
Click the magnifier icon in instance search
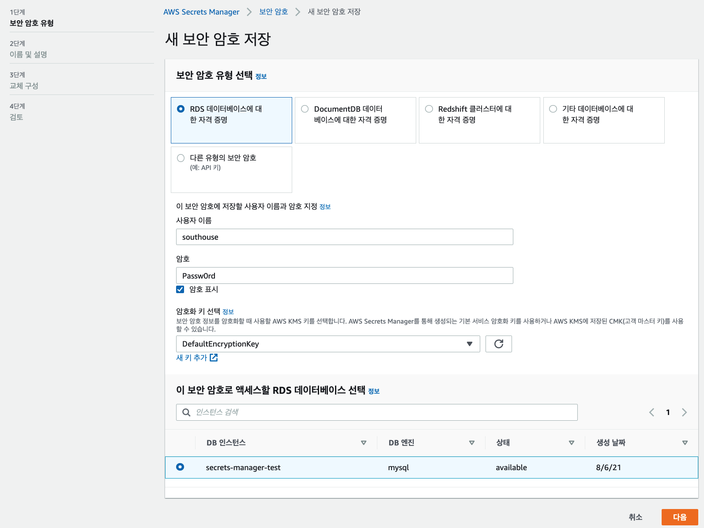tap(187, 412)
